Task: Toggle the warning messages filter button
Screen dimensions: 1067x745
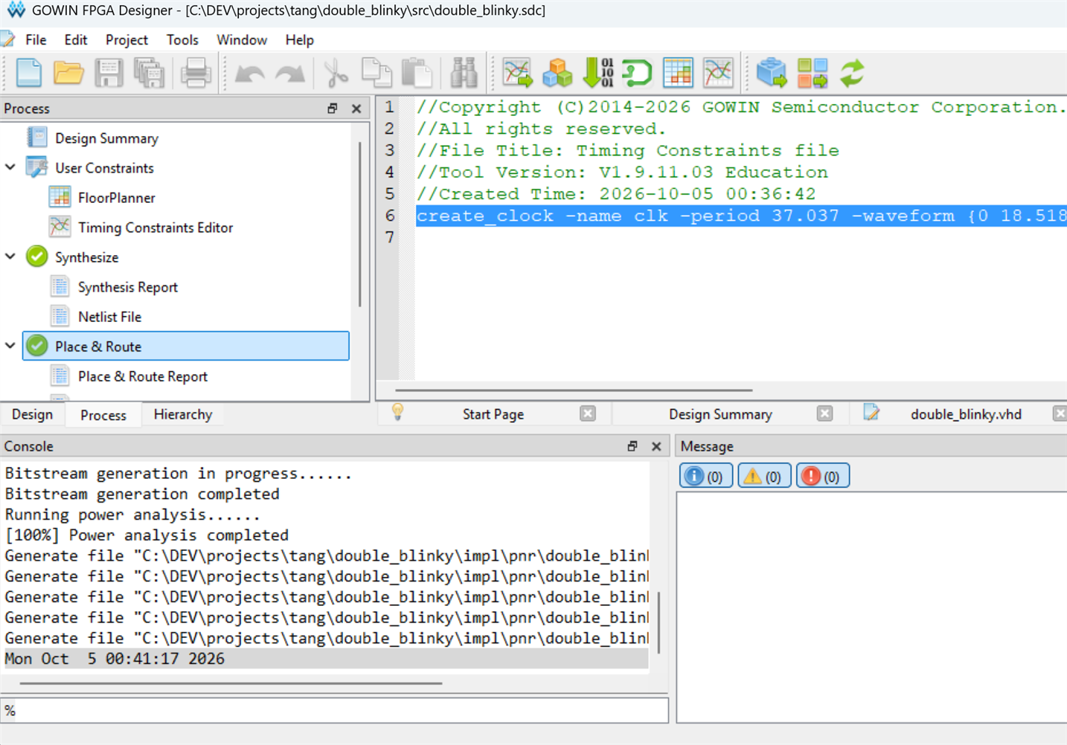Action: 764,476
